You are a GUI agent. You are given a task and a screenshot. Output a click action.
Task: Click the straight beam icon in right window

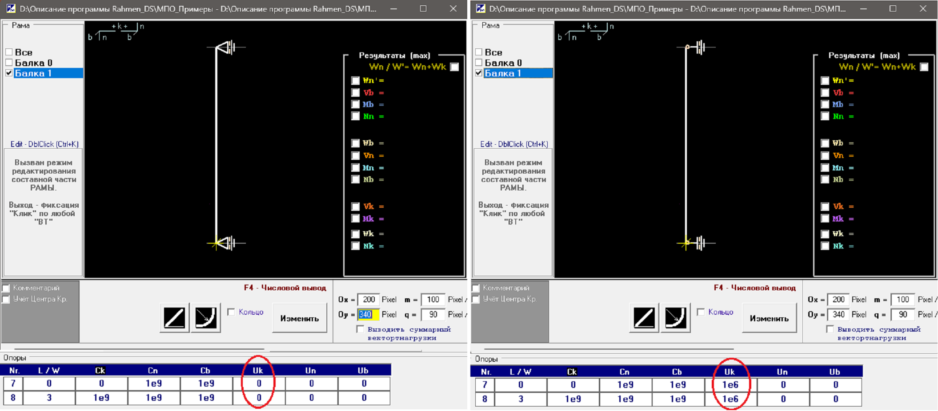point(644,317)
